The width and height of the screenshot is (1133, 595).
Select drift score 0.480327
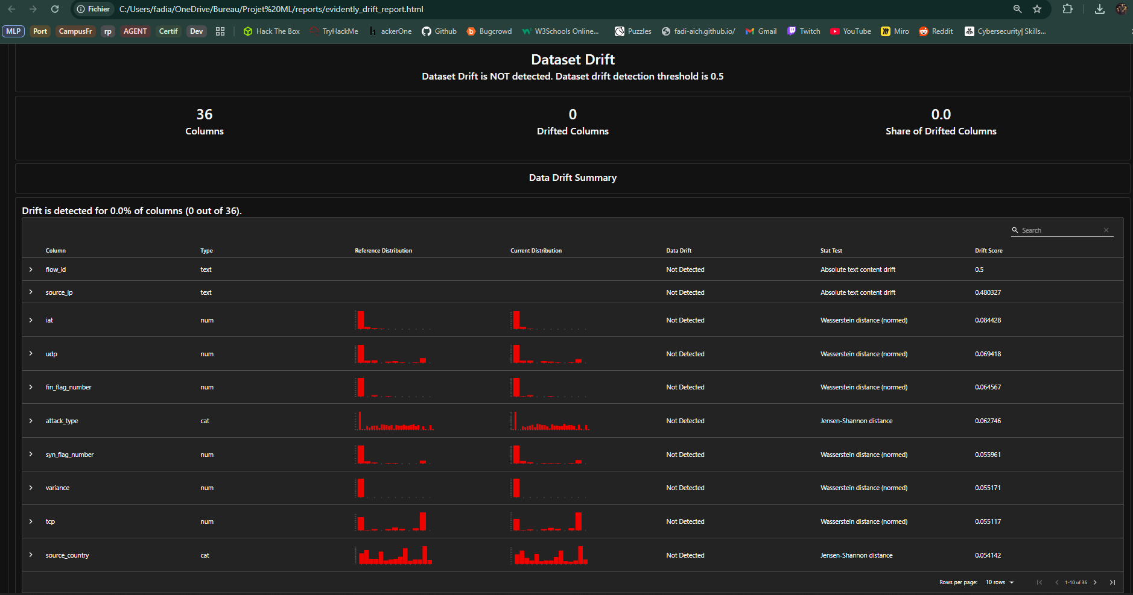point(988,292)
